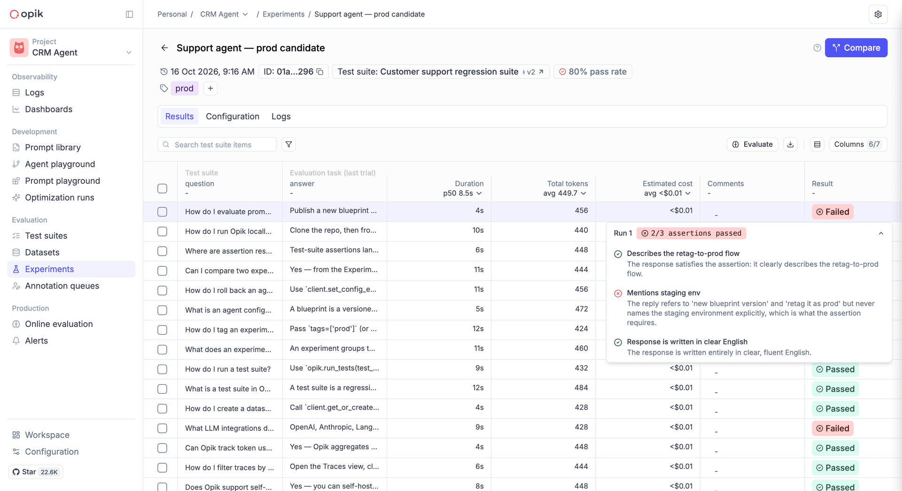The width and height of the screenshot is (902, 491).
Task: Open the filter funnel icon
Action: click(288, 144)
